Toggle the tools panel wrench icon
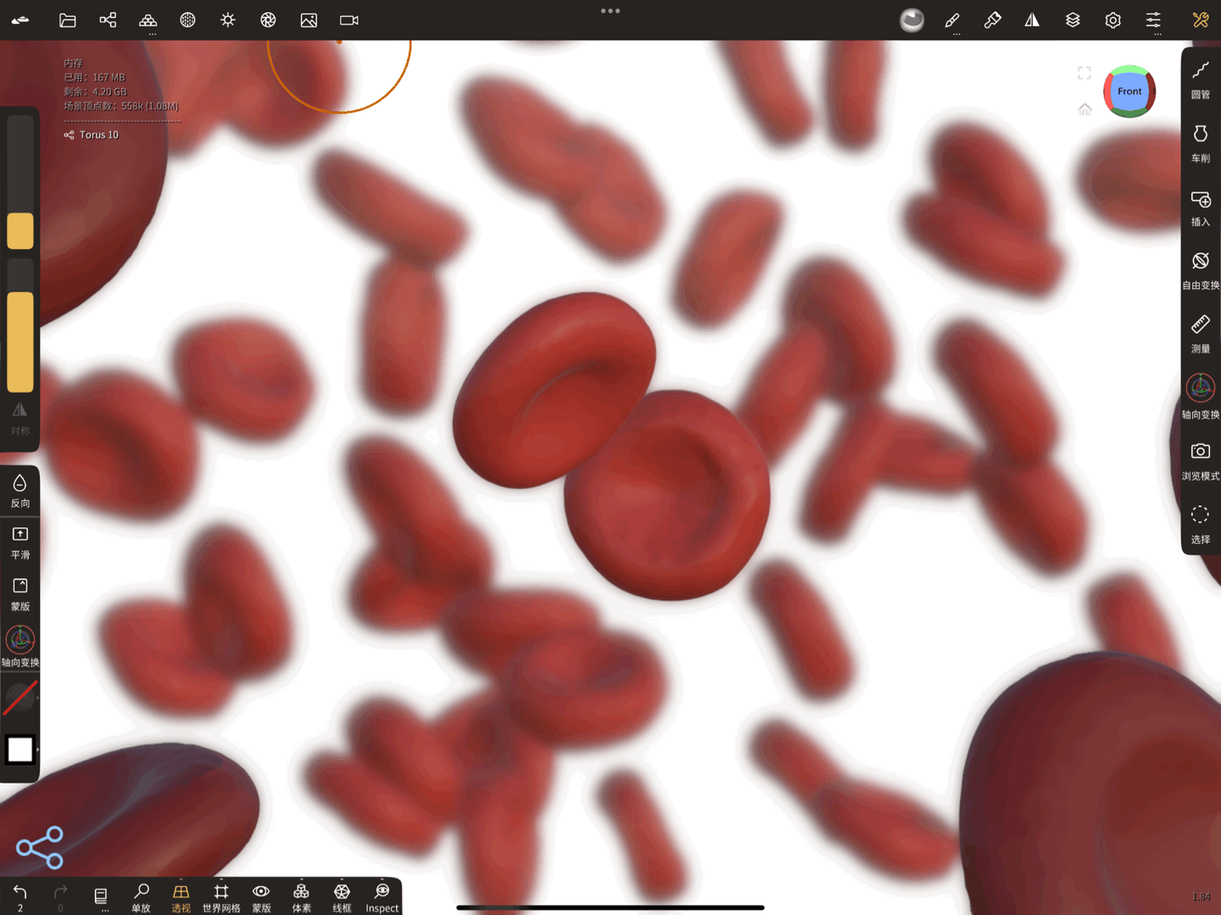Viewport: 1221px width, 915px height. pyautogui.click(x=1201, y=20)
